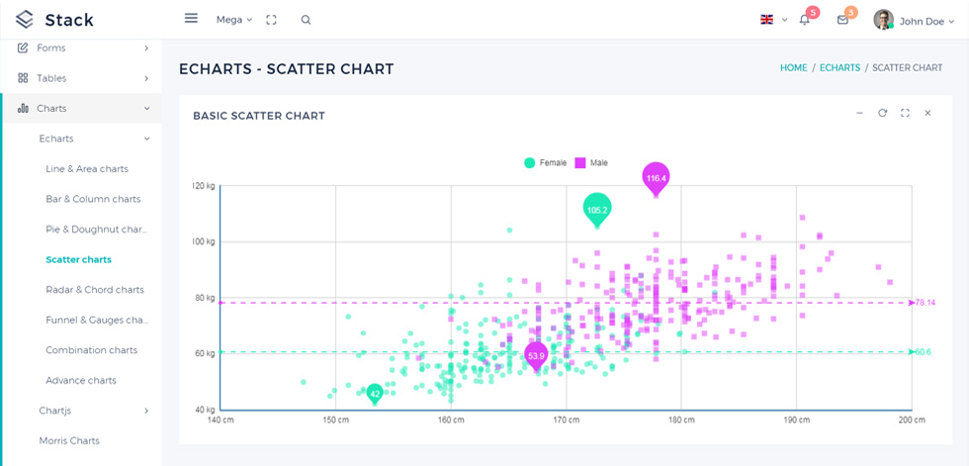The height and width of the screenshot is (466, 969).
Task: Click the BASIC SCATTER CHART card title
Action: (259, 116)
